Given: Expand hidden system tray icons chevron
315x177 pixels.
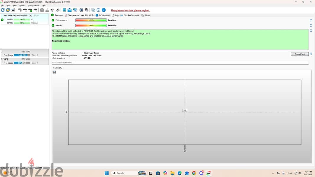Looking at the screenshot, I should click(273, 173).
